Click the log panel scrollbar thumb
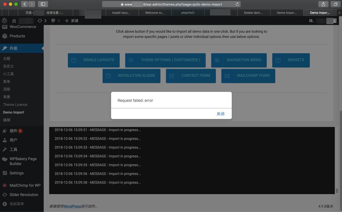Viewport: 342px width, 212px height. pos(337,190)
